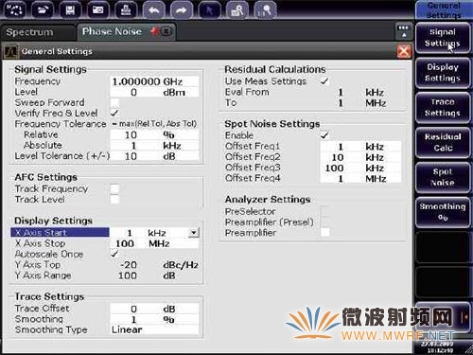Click the Smoothing Type Linear field

tap(154, 329)
